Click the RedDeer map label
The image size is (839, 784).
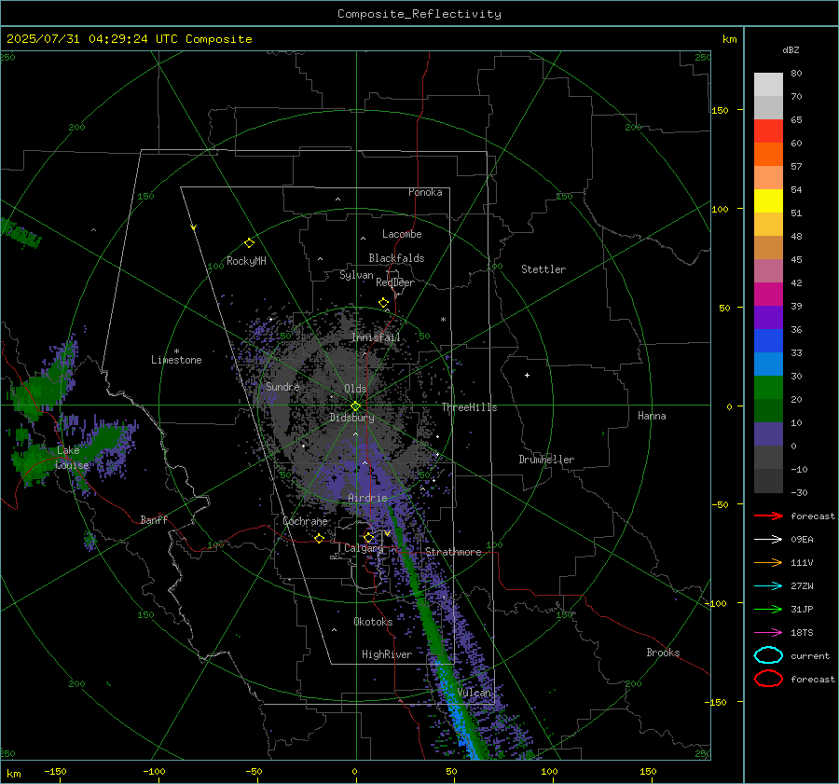[395, 282]
